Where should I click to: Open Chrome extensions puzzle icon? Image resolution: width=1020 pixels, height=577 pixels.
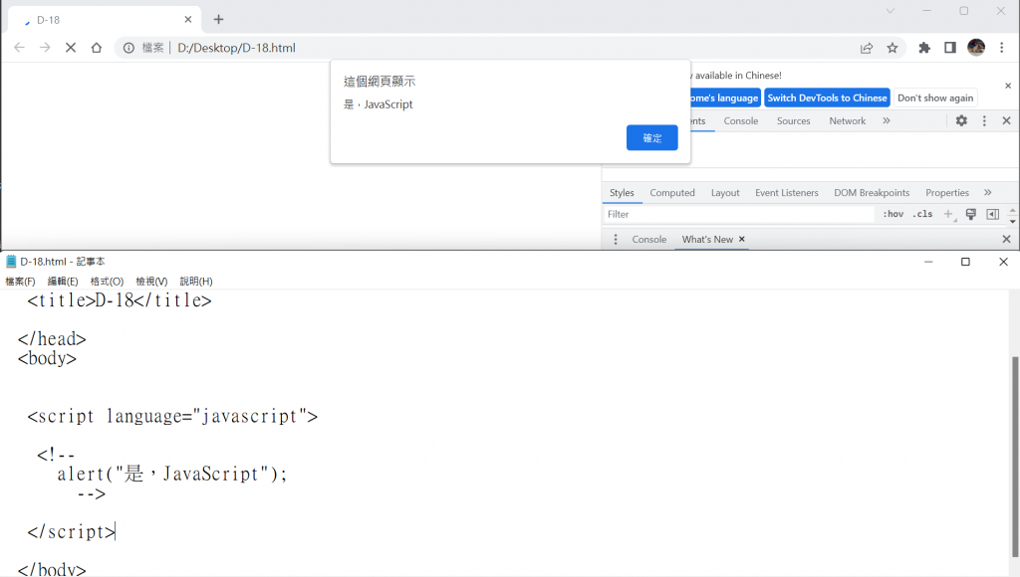[x=924, y=48]
